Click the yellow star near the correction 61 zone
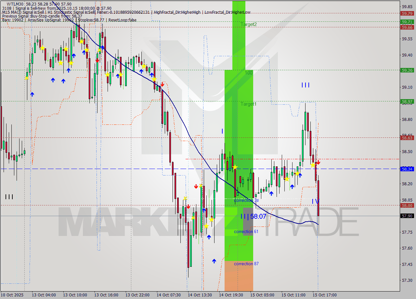416x299 pixels. point(206,226)
